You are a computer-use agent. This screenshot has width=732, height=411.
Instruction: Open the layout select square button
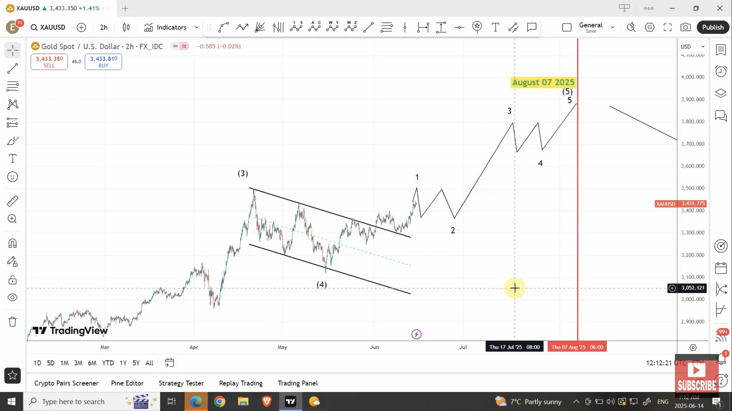pos(567,27)
